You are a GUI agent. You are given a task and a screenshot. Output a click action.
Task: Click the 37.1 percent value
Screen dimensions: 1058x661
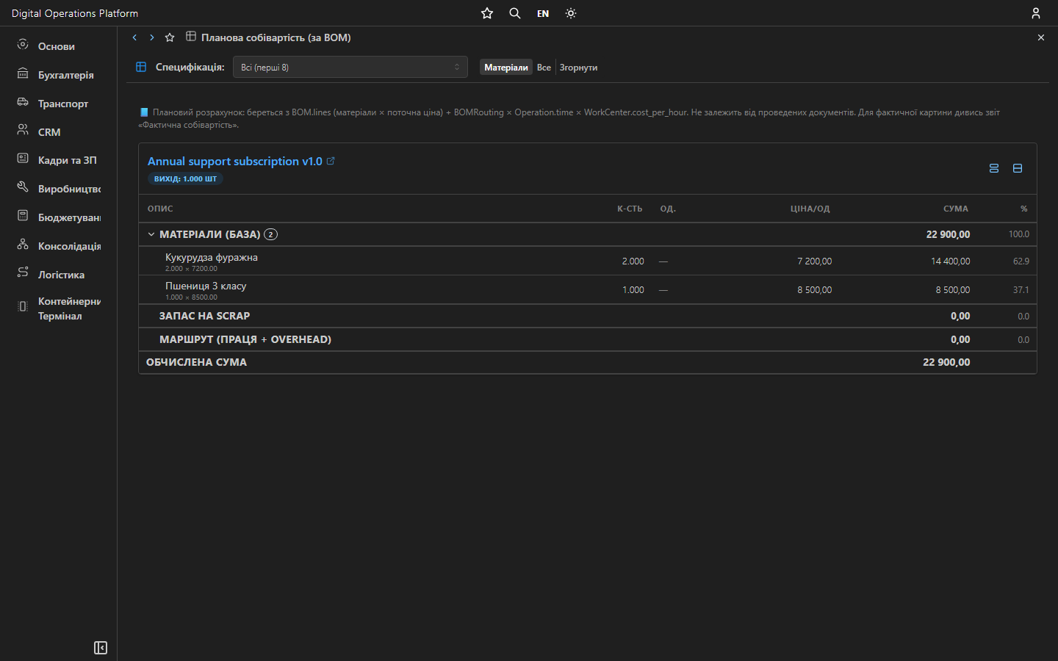pos(1021,289)
